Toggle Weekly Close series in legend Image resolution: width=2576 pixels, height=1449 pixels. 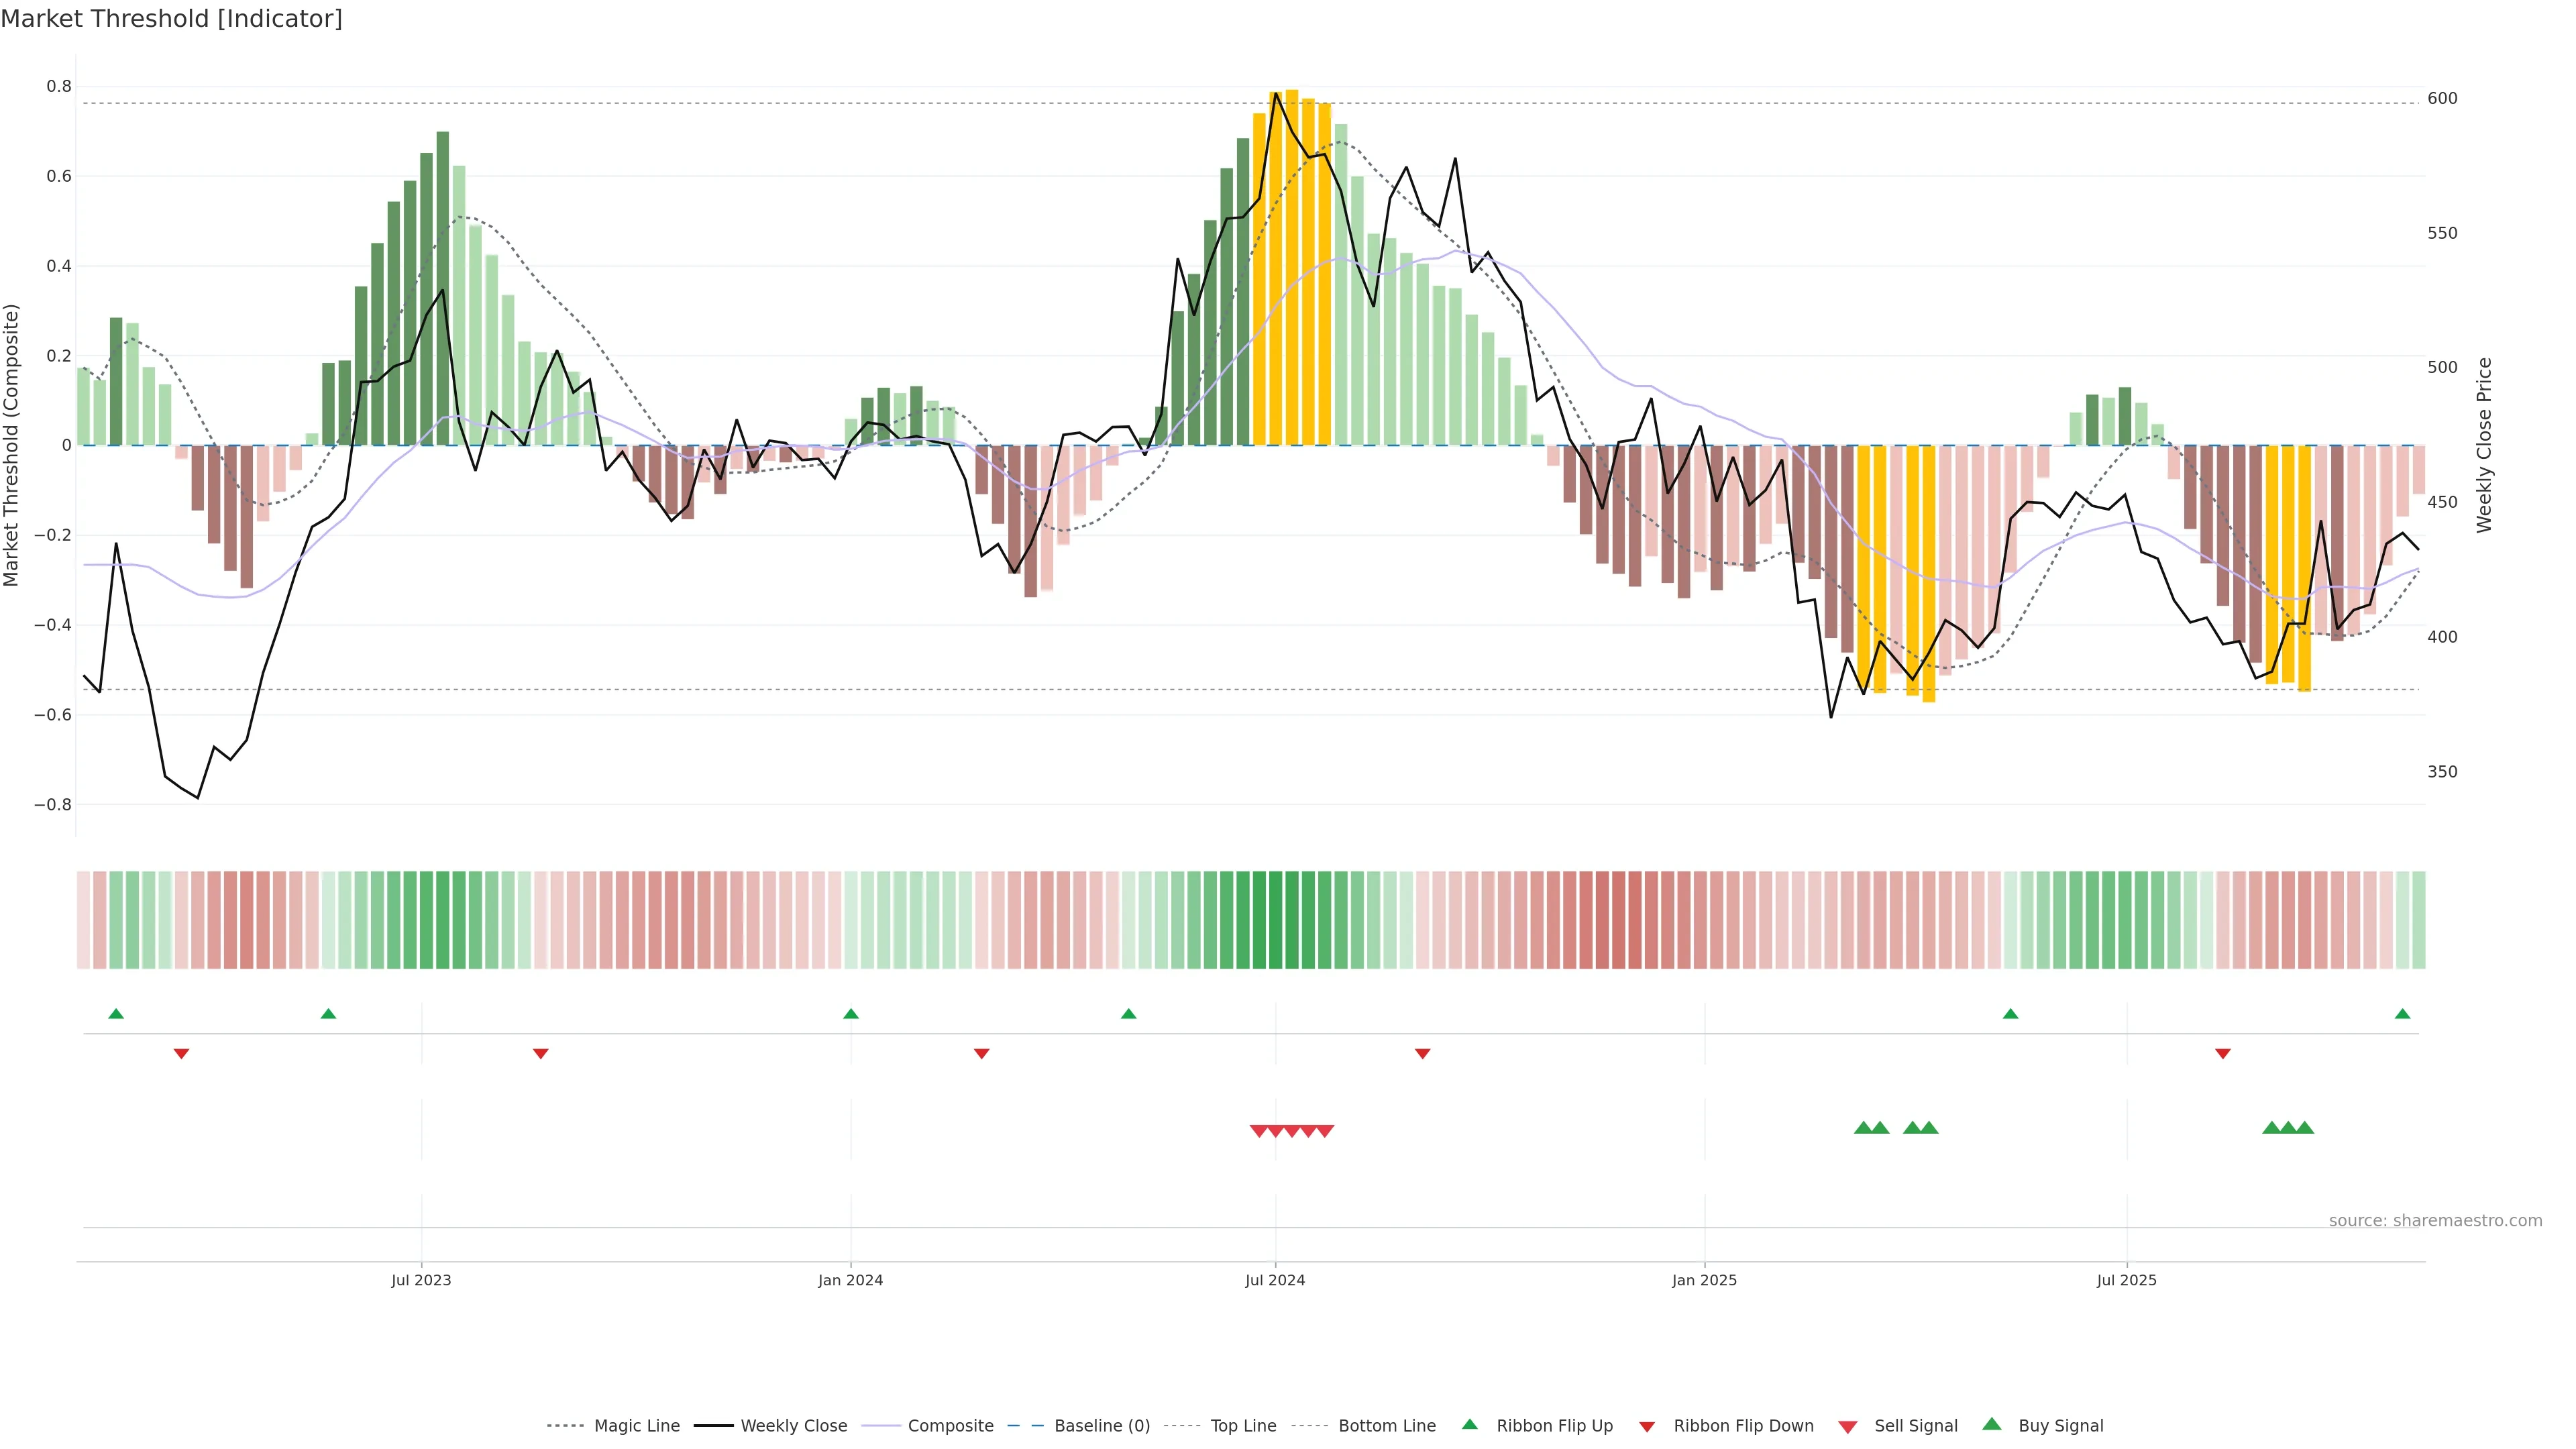tap(793, 1426)
